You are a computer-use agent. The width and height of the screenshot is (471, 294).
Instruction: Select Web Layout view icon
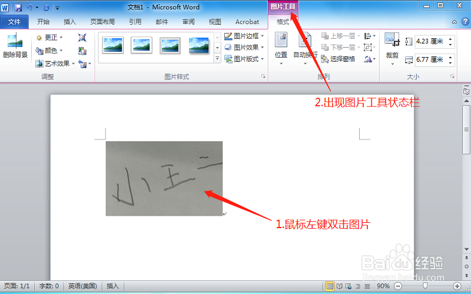[349, 286]
